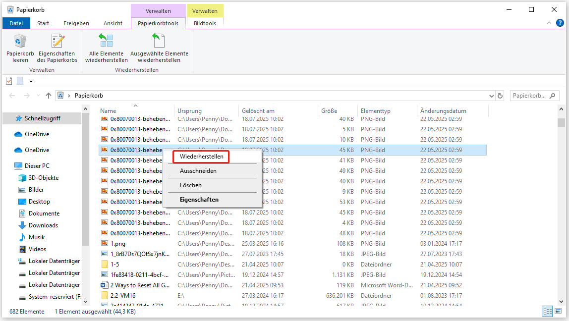
Task: Choose Ausschneiden in the context menu
Action: coord(212,171)
